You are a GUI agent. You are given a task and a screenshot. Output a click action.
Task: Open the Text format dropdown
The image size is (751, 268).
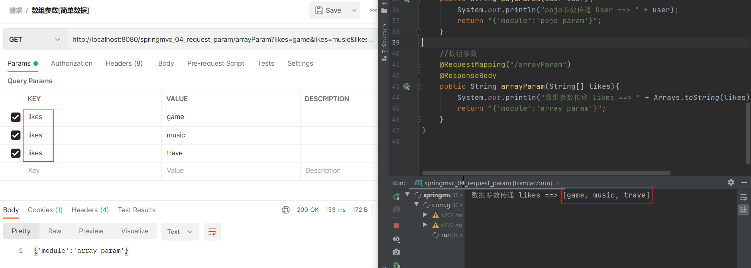pyautogui.click(x=180, y=232)
